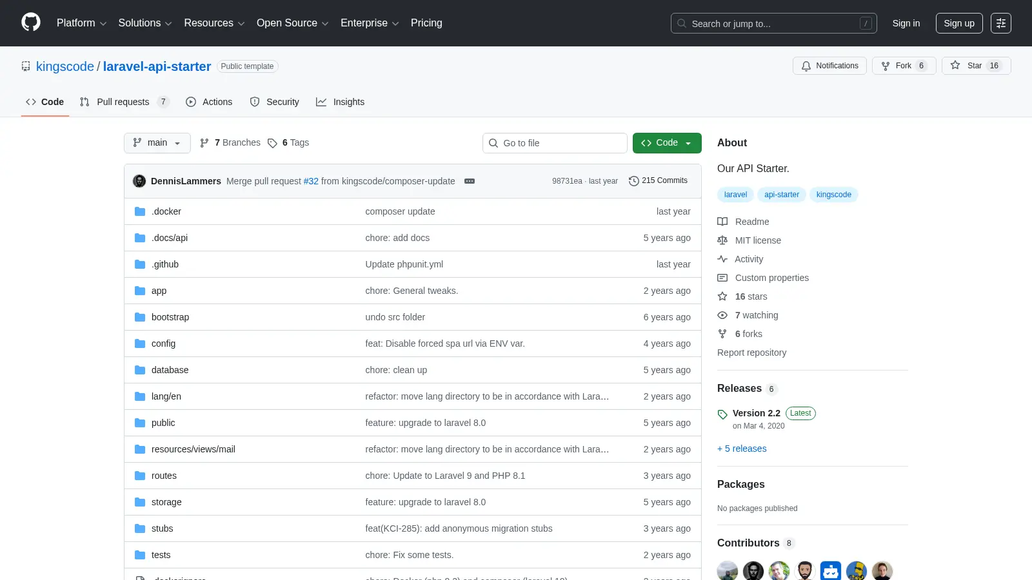Click the Sign up button

click(959, 23)
